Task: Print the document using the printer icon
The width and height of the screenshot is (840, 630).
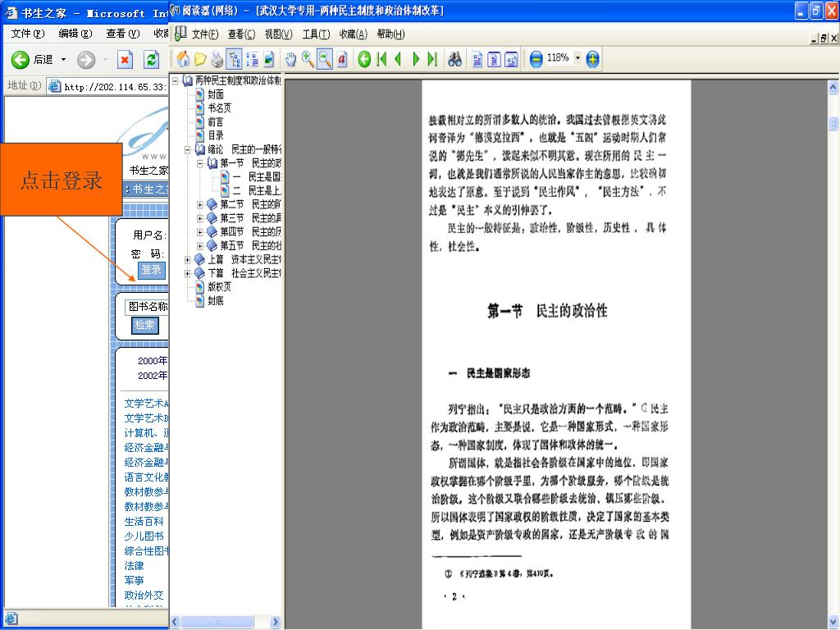Action: (217, 59)
